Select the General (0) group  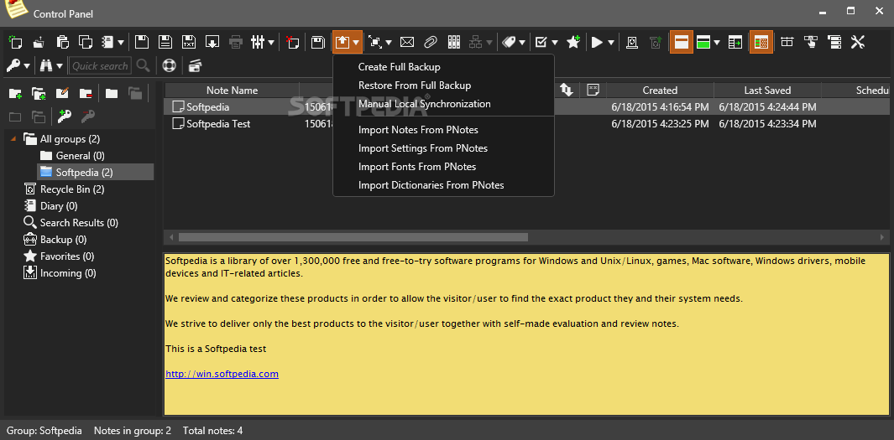click(72, 155)
